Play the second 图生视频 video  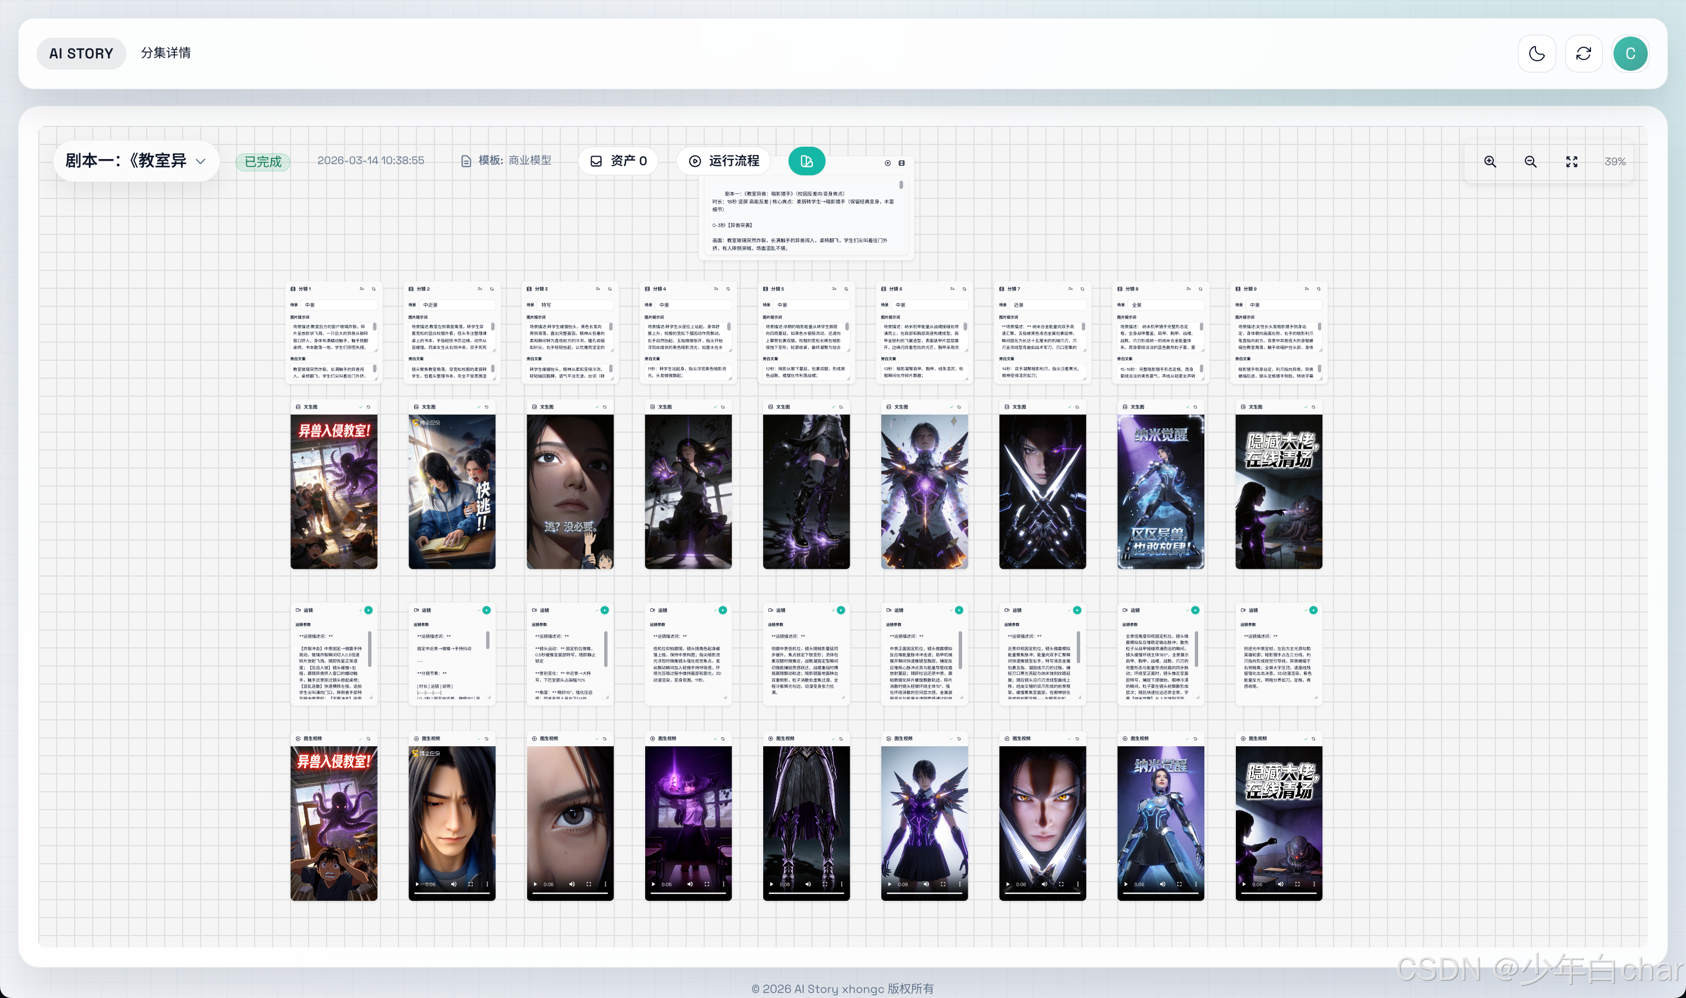[x=417, y=884]
